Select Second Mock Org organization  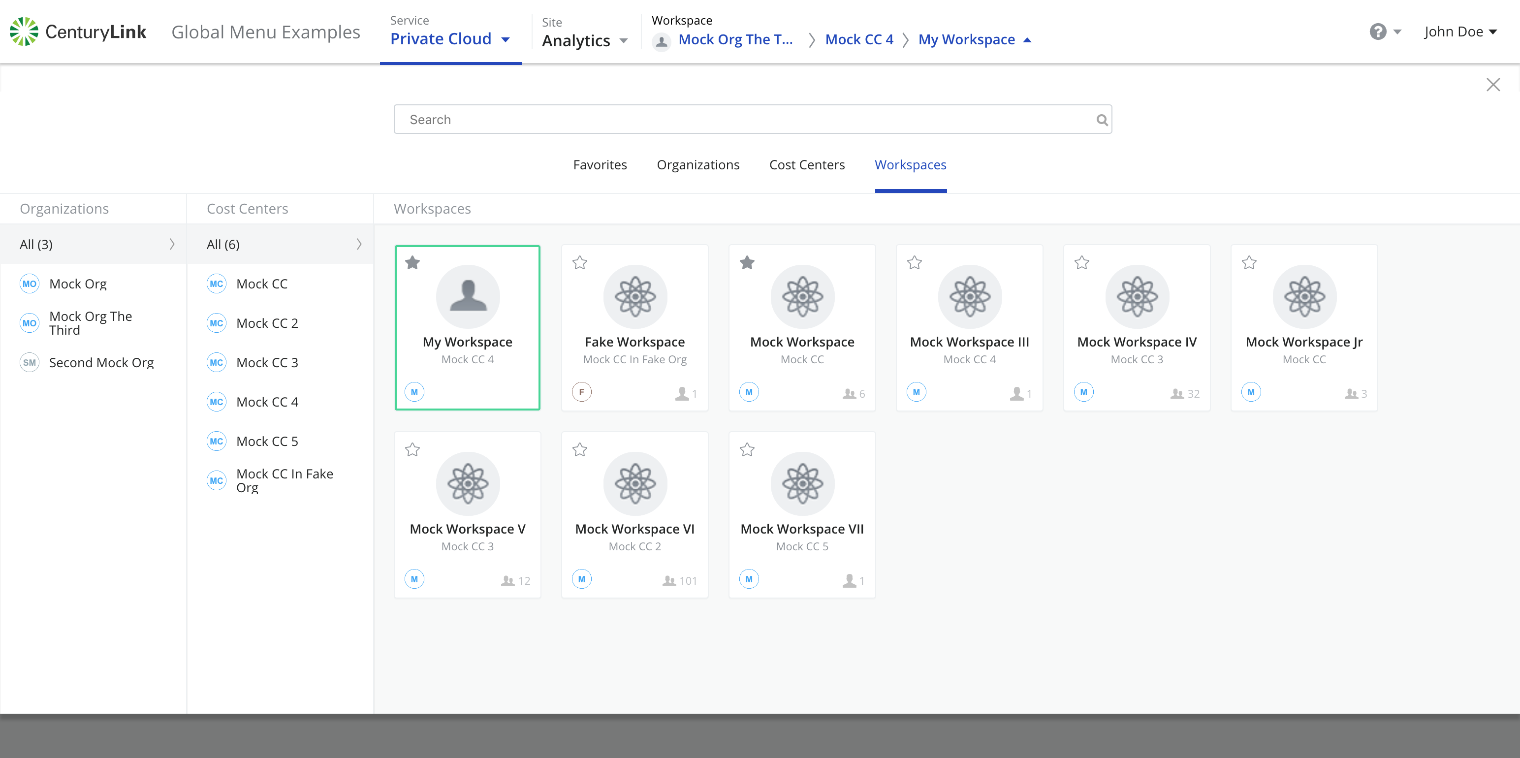(93, 362)
